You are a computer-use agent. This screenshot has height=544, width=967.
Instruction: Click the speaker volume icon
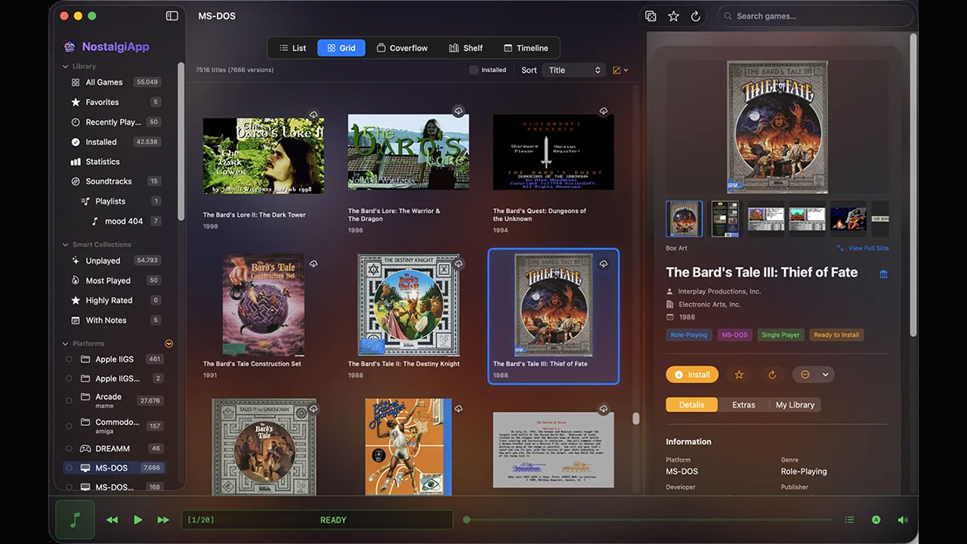[x=902, y=520]
